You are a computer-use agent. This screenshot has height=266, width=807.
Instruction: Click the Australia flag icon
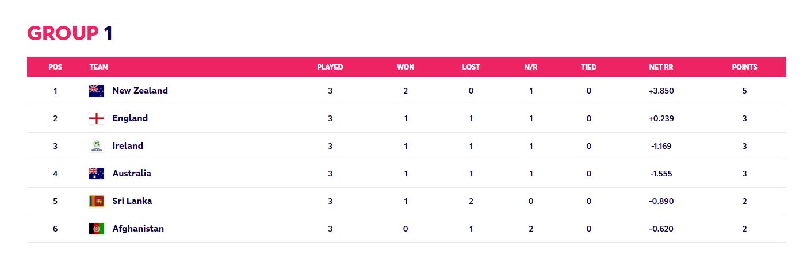pos(97,174)
